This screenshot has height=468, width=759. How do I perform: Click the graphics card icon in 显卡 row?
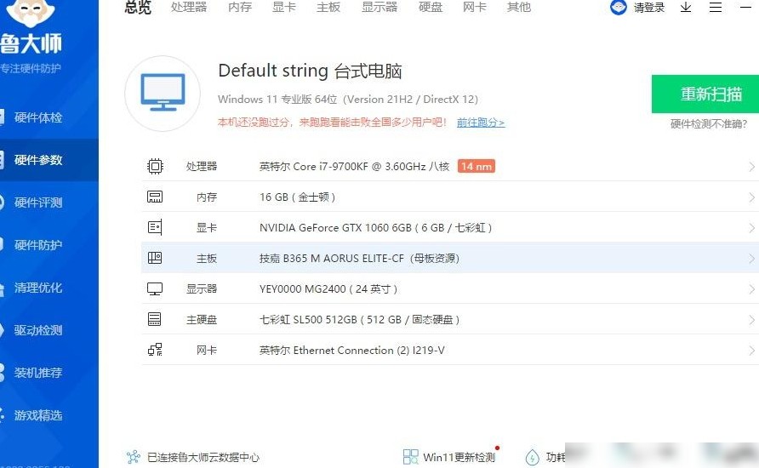pos(155,227)
